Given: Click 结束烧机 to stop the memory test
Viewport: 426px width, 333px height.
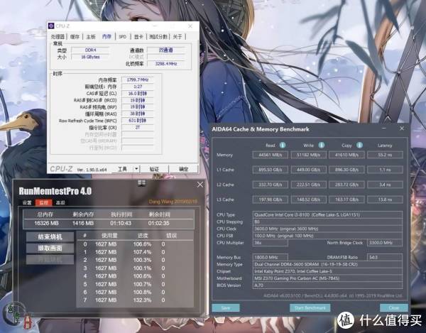Looking at the screenshot, I should (50, 237).
